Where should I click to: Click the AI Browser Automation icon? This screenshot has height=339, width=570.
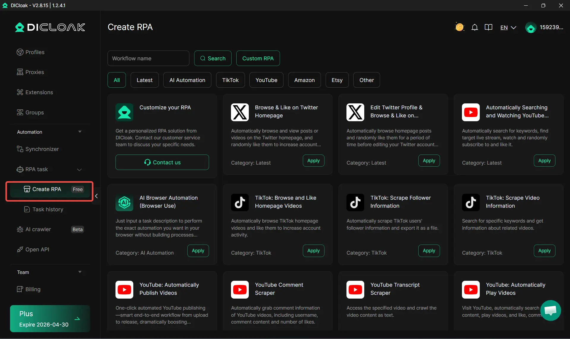click(124, 203)
